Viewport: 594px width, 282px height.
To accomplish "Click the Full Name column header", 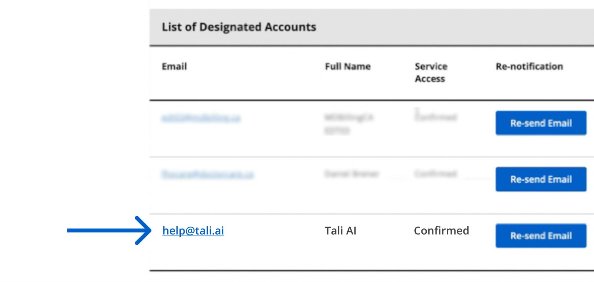I will coord(347,67).
